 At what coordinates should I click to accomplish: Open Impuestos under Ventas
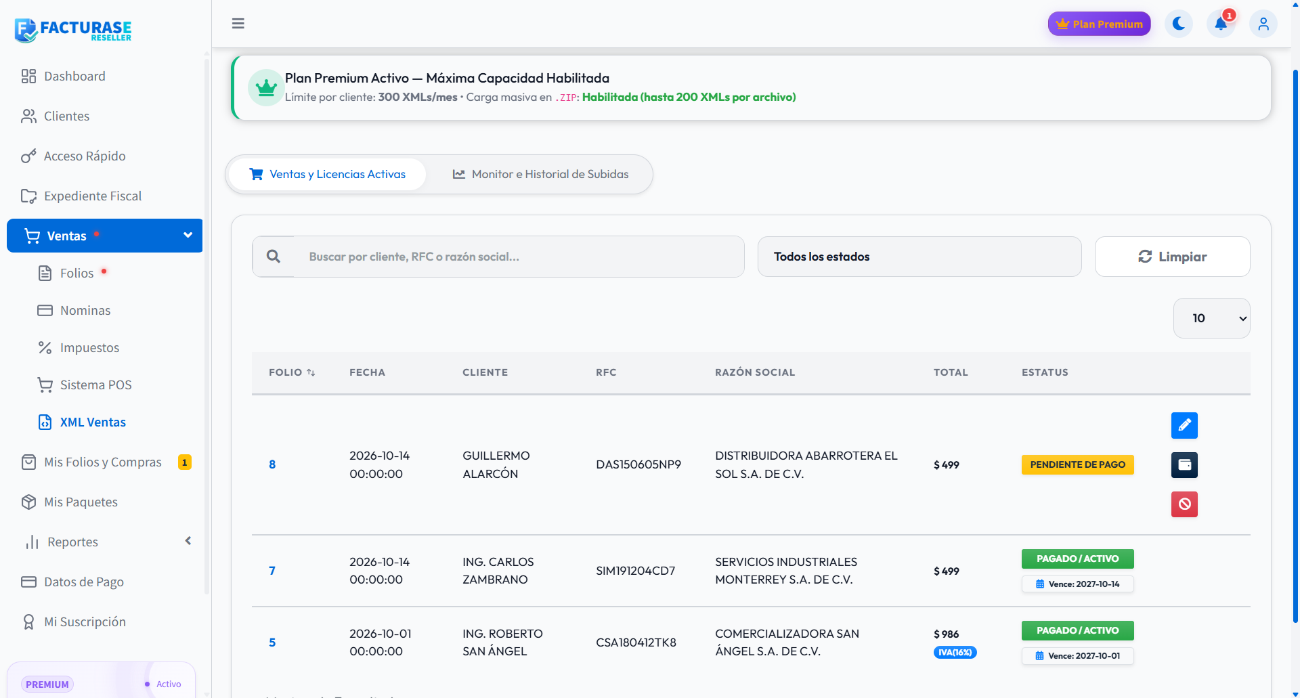coord(105,347)
